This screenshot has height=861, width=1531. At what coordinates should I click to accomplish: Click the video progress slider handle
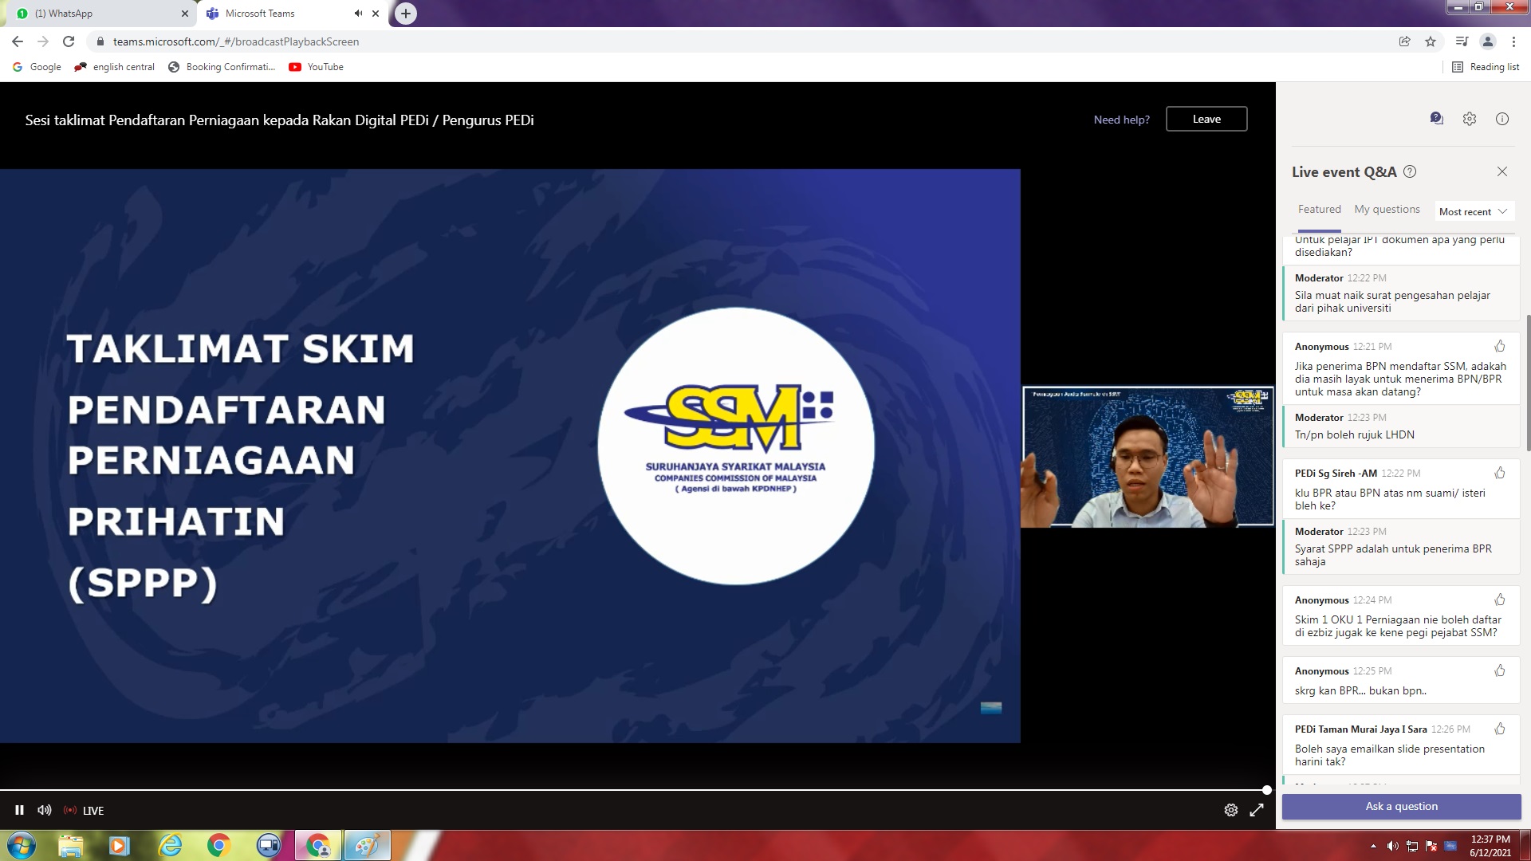(1266, 790)
